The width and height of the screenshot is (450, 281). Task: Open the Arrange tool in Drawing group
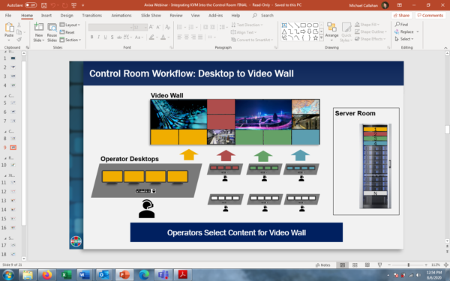coord(331,31)
